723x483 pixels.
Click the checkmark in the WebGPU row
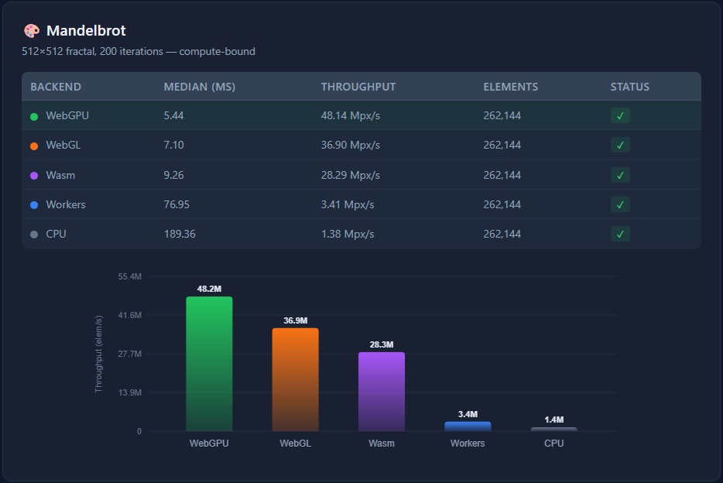tap(619, 115)
